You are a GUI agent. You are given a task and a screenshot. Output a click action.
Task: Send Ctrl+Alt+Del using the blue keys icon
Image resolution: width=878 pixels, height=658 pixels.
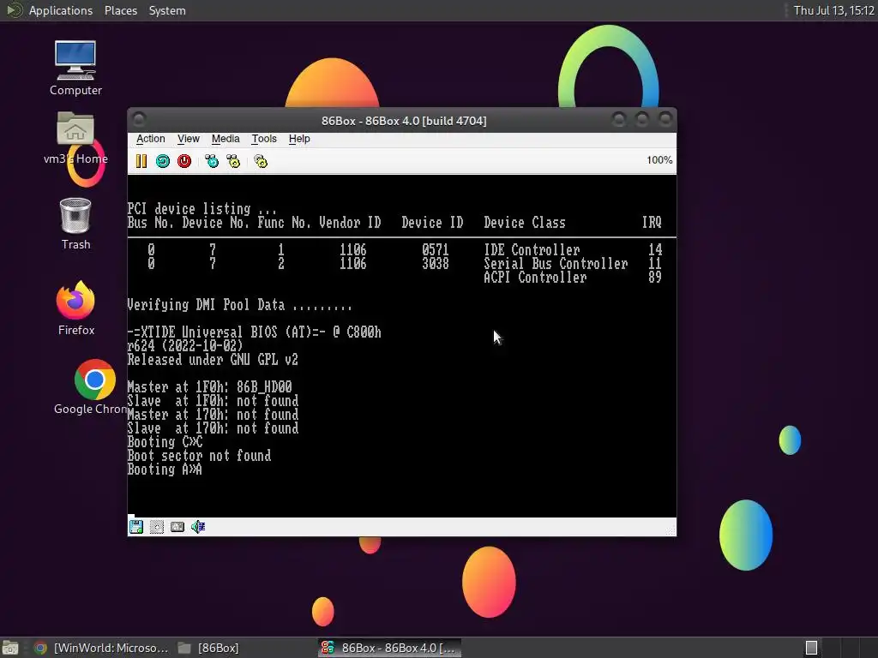point(212,161)
